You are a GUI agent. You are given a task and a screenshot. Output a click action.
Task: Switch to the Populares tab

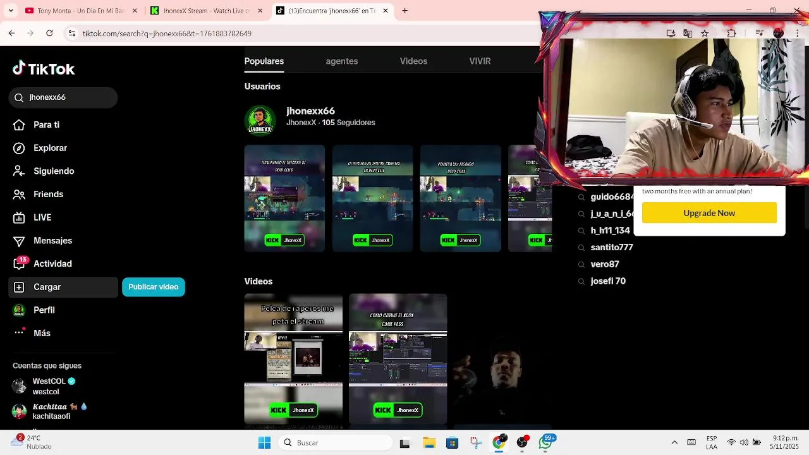point(264,61)
